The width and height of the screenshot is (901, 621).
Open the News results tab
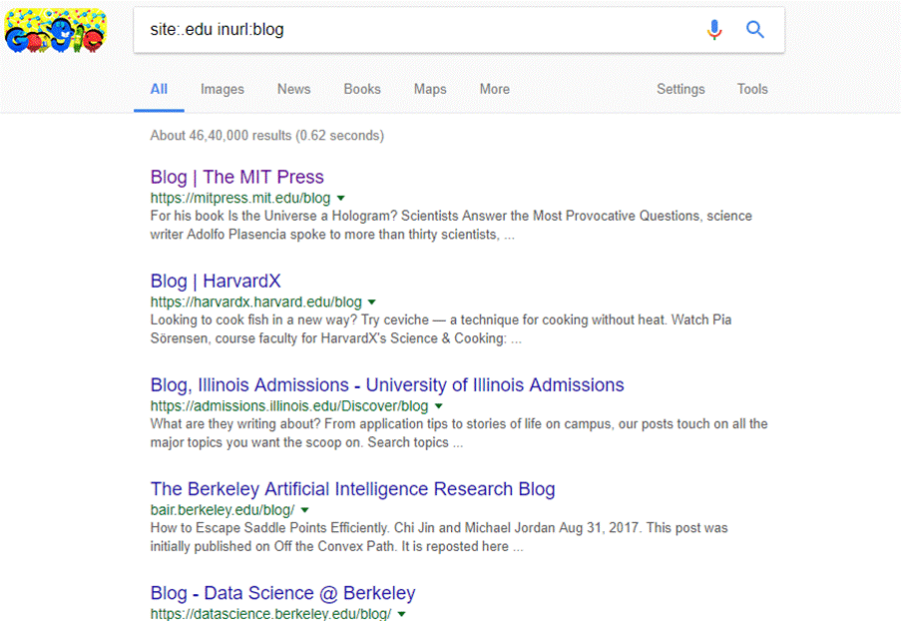(x=293, y=89)
